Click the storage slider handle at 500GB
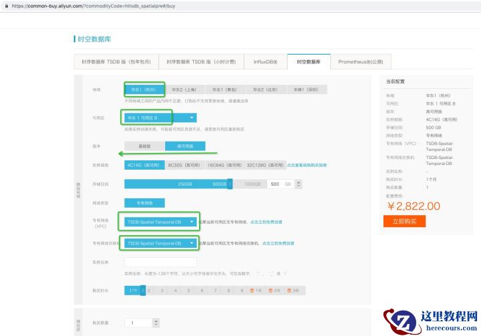The height and width of the screenshot is (336, 481). (230, 184)
